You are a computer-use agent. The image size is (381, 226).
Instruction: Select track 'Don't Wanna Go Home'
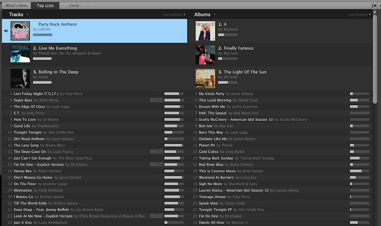click(33, 178)
